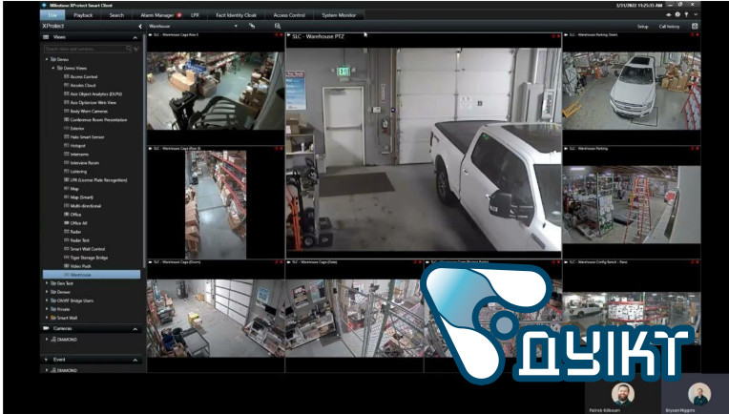Select the Warehouse Cage Row 3 feed

tap(216, 89)
